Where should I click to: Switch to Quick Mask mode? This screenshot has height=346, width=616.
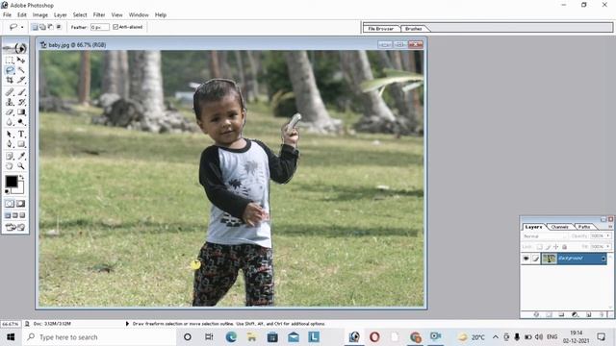point(21,204)
